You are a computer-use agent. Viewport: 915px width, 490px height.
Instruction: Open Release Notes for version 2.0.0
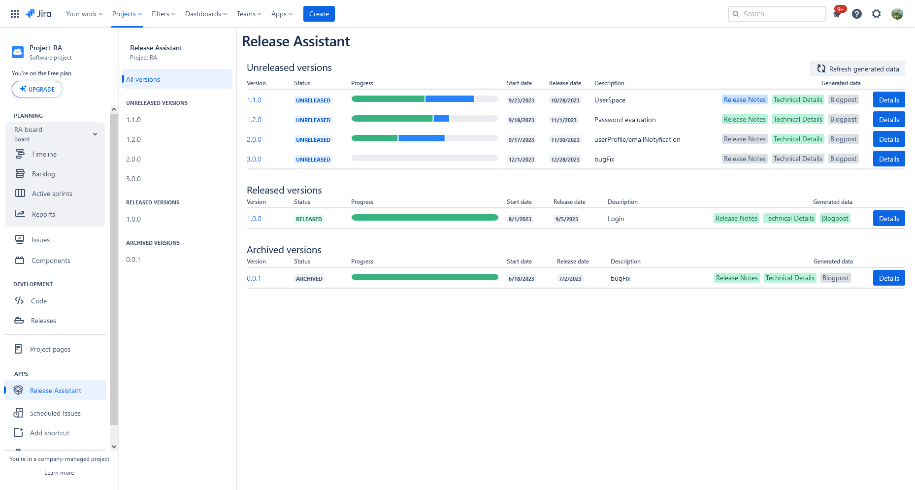(745, 139)
